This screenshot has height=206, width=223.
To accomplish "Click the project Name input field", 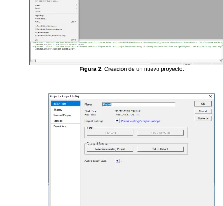I will click(139, 105).
